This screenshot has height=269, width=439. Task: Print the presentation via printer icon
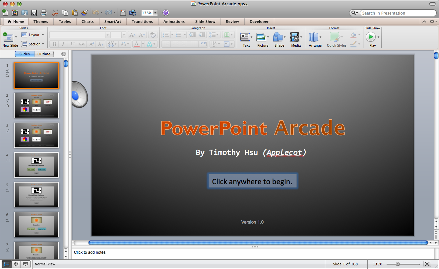pos(44,13)
